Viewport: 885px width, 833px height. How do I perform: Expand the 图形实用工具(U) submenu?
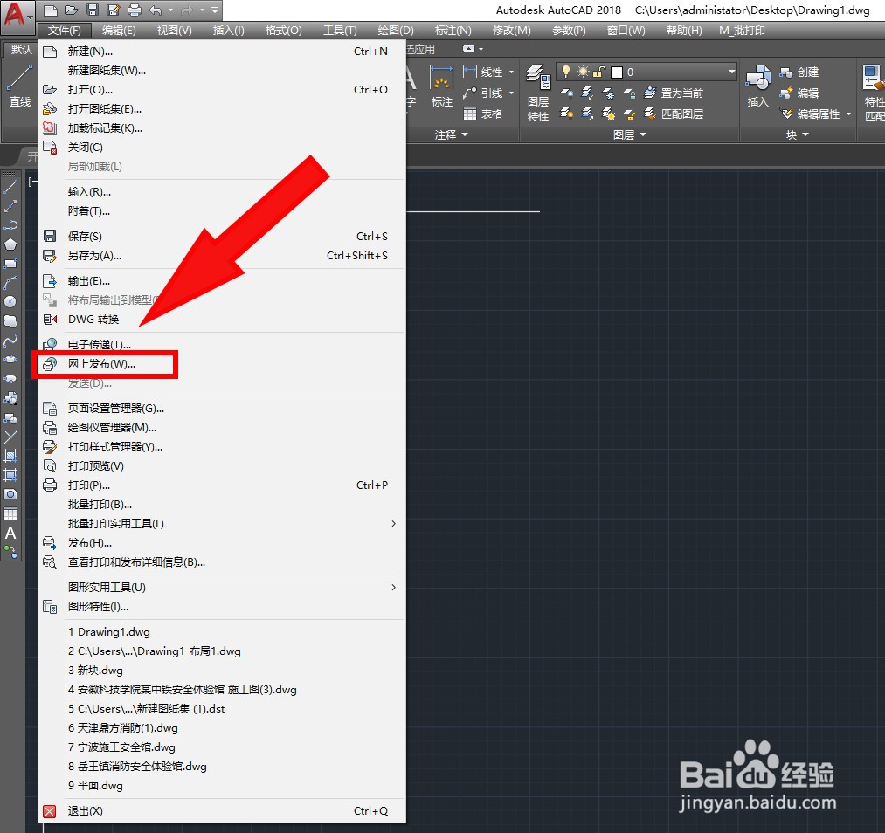point(222,588)
